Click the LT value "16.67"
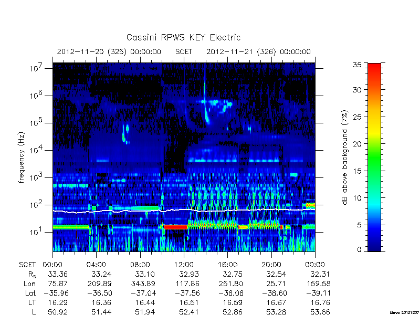The width and height of the screenshot is (420, 315). 277,303
